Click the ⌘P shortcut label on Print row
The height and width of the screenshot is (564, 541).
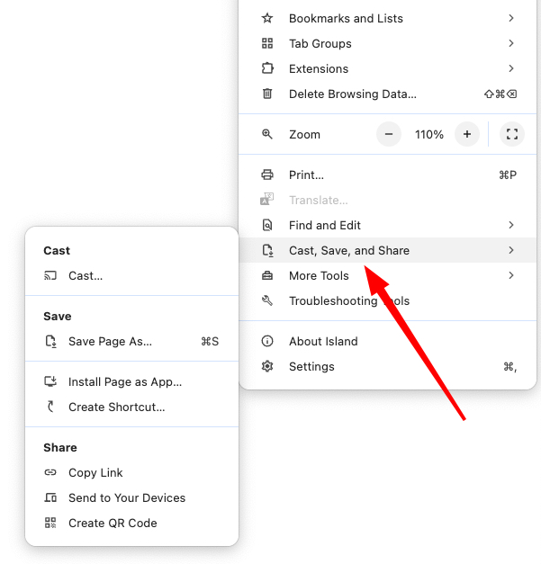[508, 175]
